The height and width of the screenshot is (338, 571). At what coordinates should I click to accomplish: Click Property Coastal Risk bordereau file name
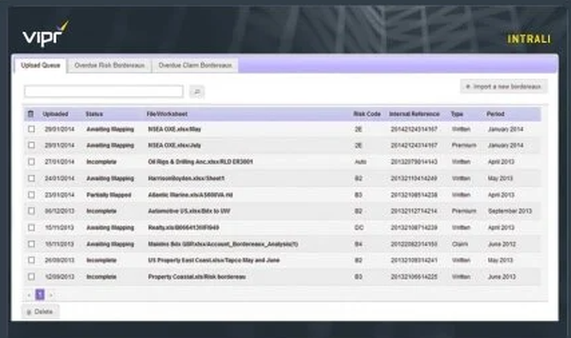(196, 277)
